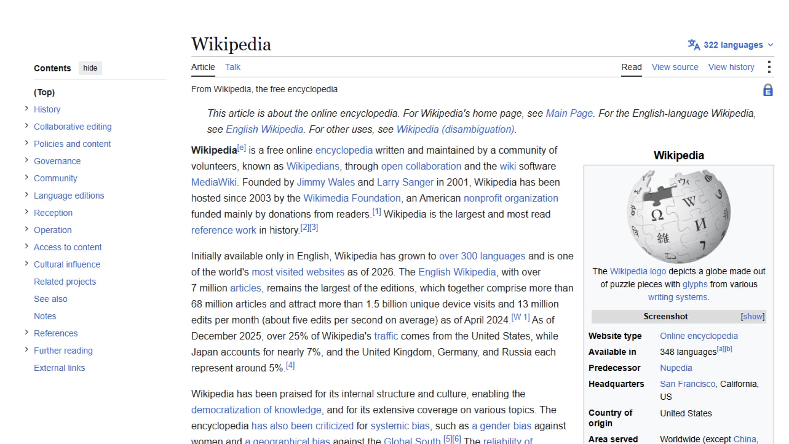Click footnote reference [1]
The width and height of the screenshot is (789, 444).
(376, 212)
